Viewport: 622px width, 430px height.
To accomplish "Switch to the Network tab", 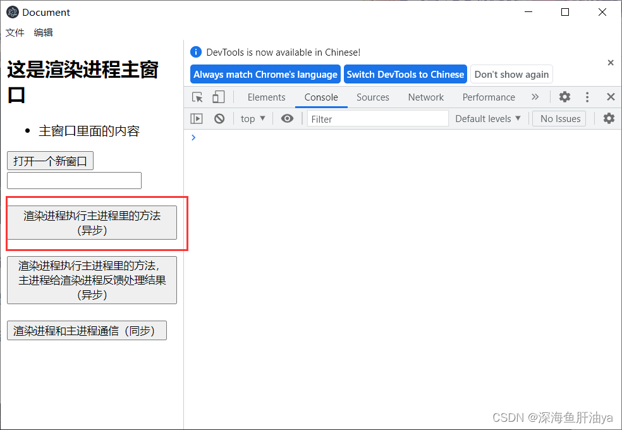I will pos(425,97).
